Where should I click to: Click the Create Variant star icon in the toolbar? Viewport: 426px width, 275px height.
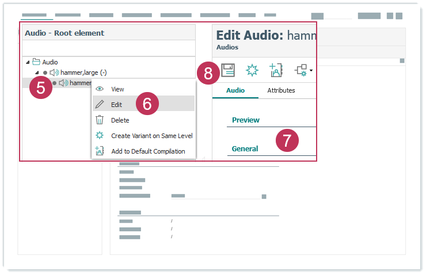252,71
